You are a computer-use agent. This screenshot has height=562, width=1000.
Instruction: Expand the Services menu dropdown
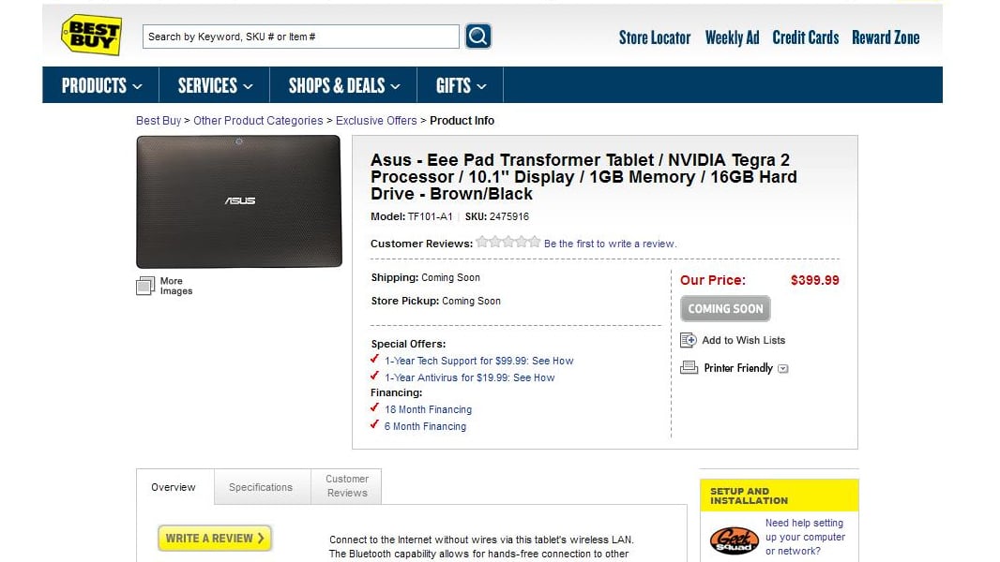coord(214,85)
